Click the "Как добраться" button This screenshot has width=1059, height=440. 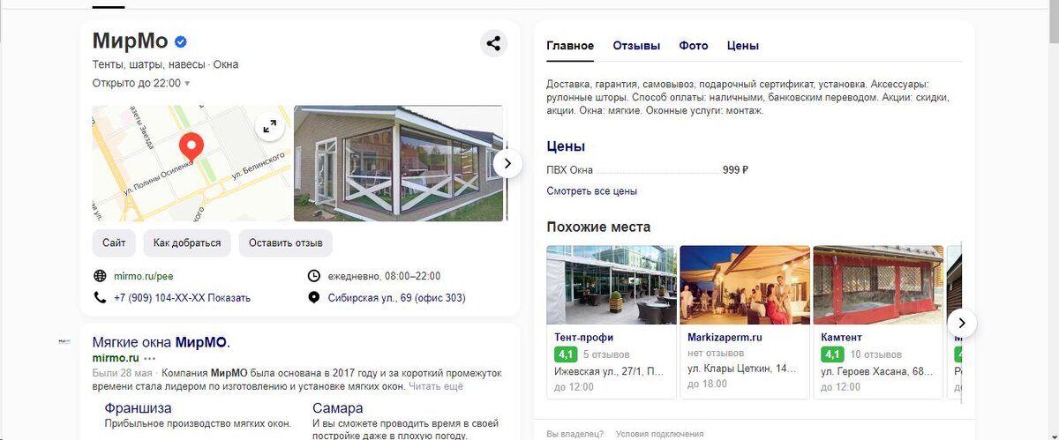click(187, 242)
